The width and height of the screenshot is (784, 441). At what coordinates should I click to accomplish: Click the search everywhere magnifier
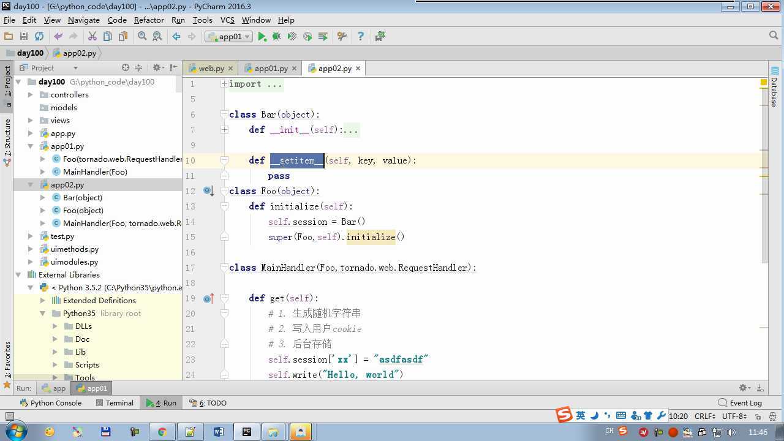click(x=774, y=36)
